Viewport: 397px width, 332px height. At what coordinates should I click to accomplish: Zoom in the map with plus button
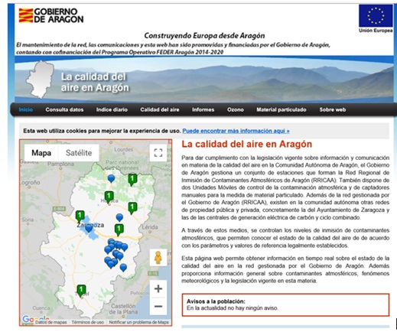(x=158, y=288)
